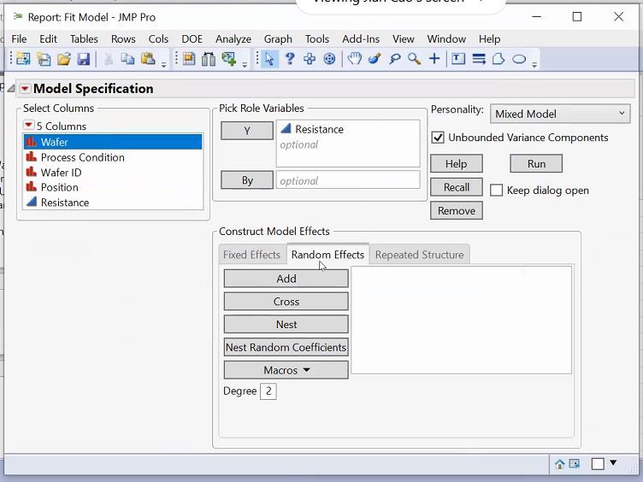
Task: Click the By optional role field
Action: (x=347, y=180)
